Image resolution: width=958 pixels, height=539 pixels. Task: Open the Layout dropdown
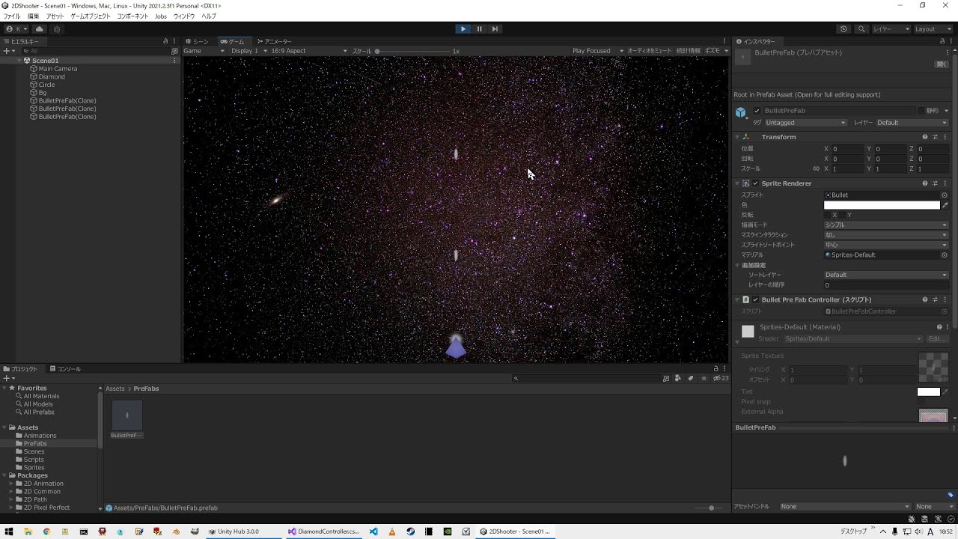point(933,29)
